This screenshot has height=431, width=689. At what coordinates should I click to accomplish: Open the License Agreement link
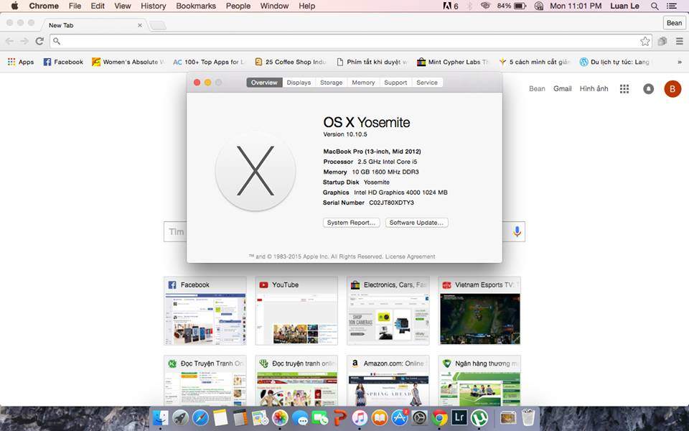pos(410,256)
